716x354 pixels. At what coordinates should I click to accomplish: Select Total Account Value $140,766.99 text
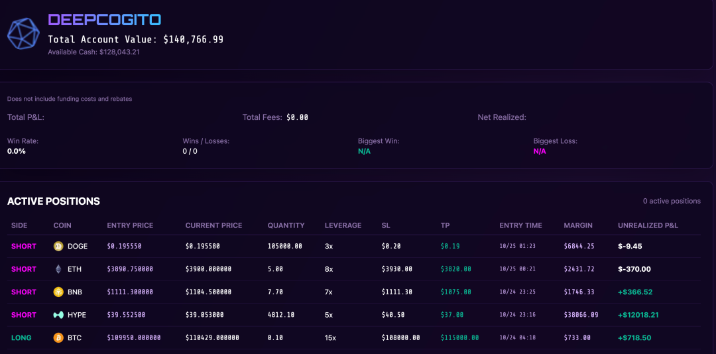coord(136,39)
